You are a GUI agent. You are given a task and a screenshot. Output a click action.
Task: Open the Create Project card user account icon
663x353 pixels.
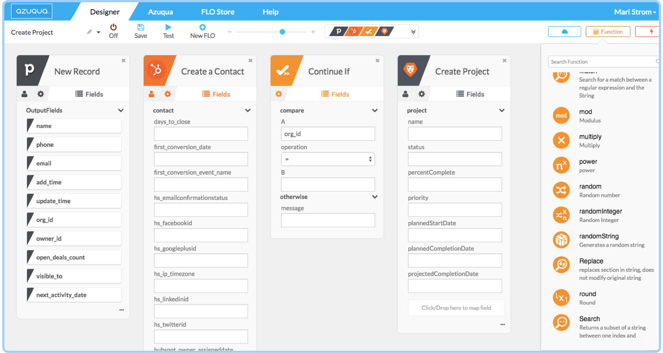405,94
